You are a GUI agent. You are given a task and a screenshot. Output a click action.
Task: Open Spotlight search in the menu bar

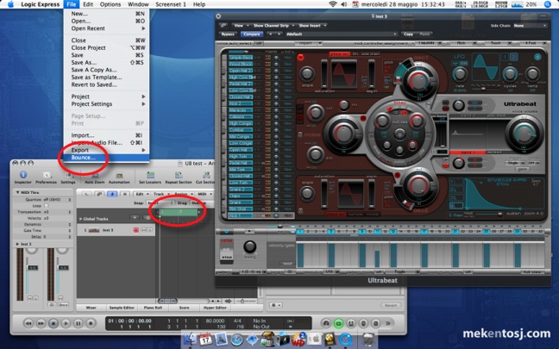click(x=548, y=4)
